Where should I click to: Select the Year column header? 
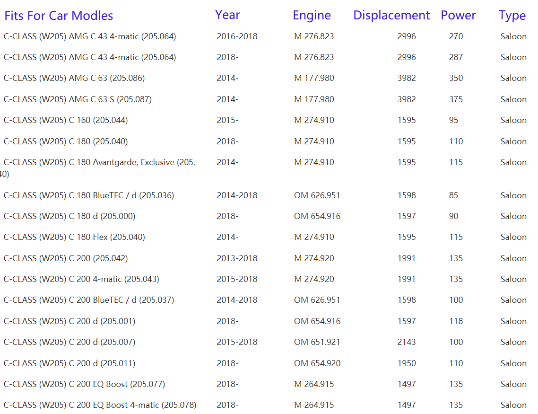pos(227,15)
